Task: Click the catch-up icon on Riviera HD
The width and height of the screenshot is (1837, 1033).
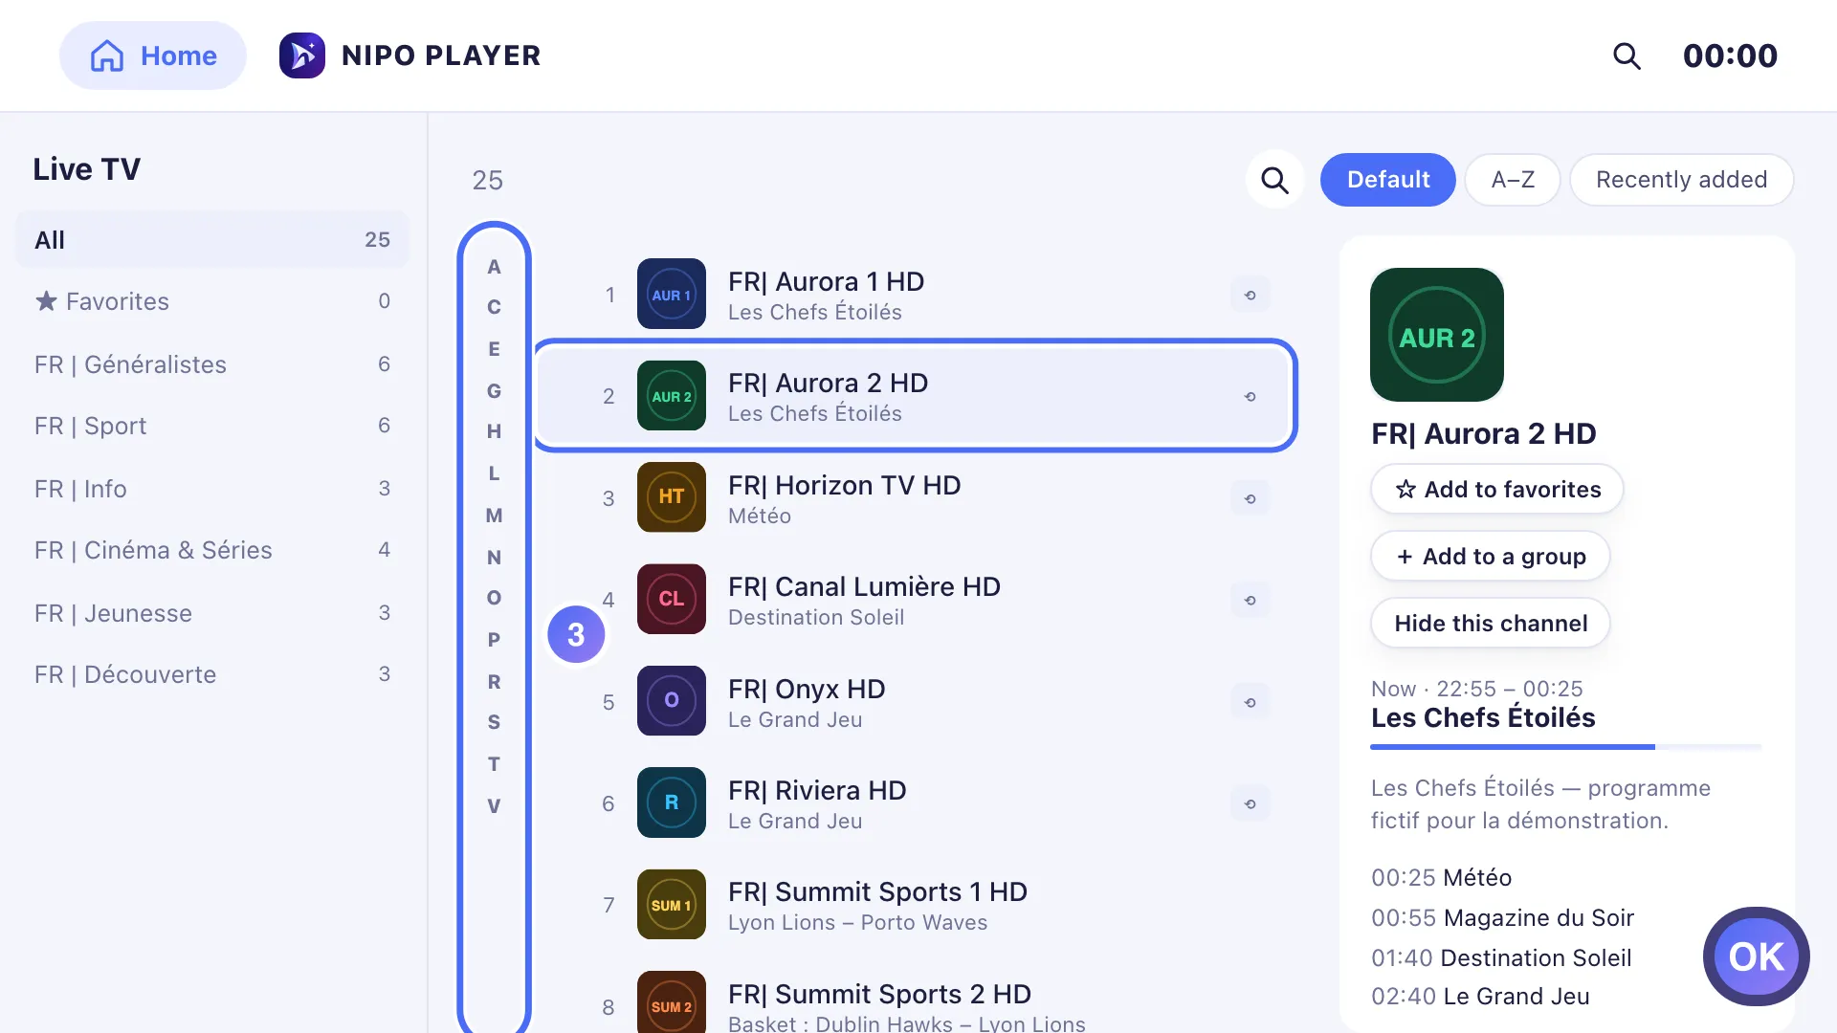Action: coord(1250,803)
